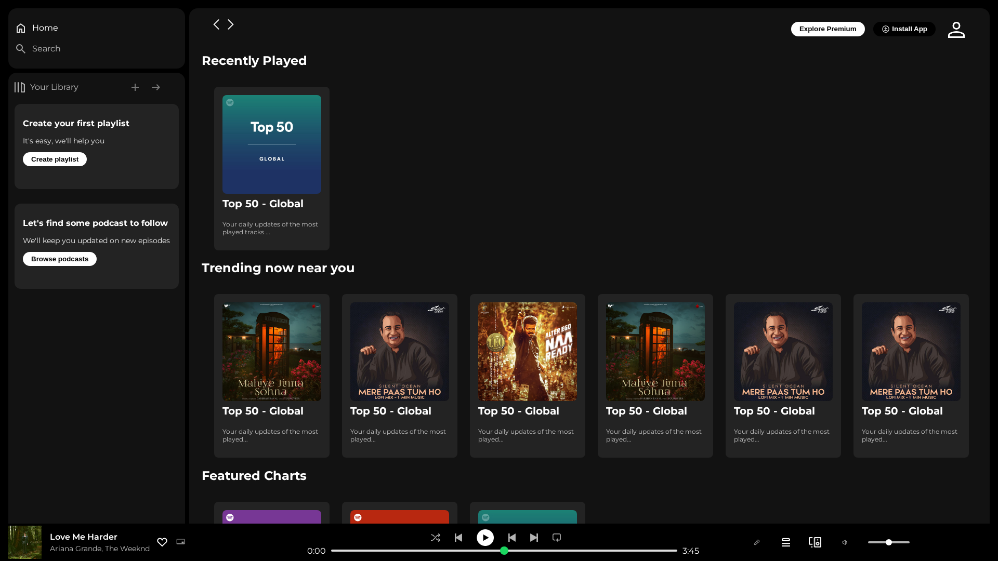The image size is (998, 561).
Task: Click the Your Library icon
Action: (20, 87)
